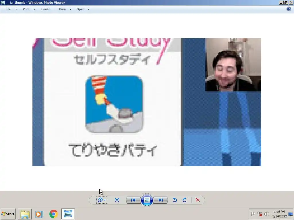Screen dimensions: 294x220
Task: Open the Burn menu
Action: pos(62,9)
